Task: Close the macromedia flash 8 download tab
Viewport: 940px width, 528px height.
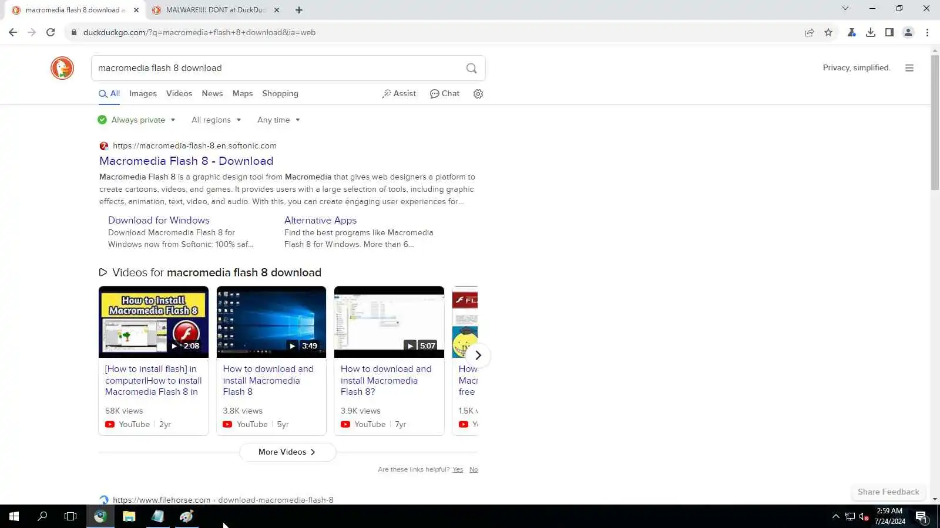Action: click(136, 10)
